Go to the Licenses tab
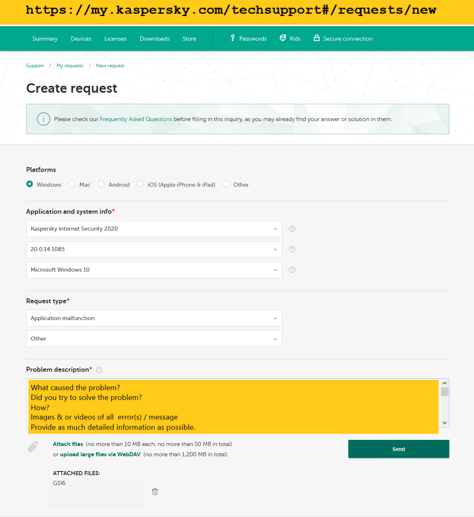 point(115,39)
